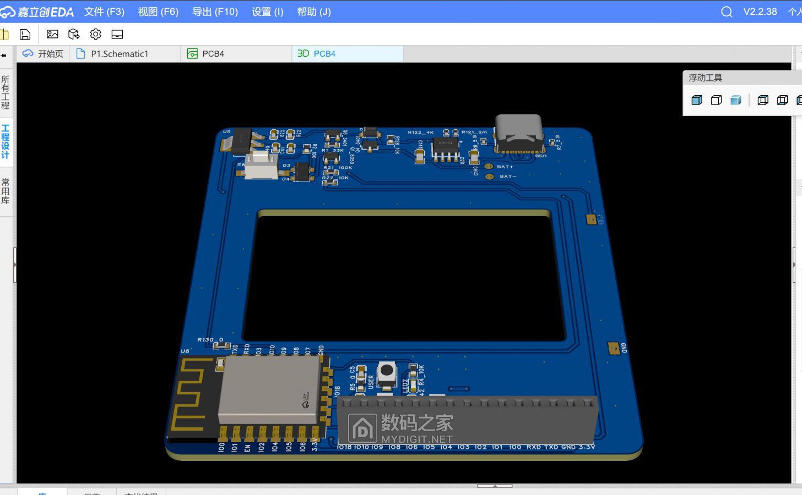
Task: Toggle the pin icon on left sidebar
Action: click(4, 55)
